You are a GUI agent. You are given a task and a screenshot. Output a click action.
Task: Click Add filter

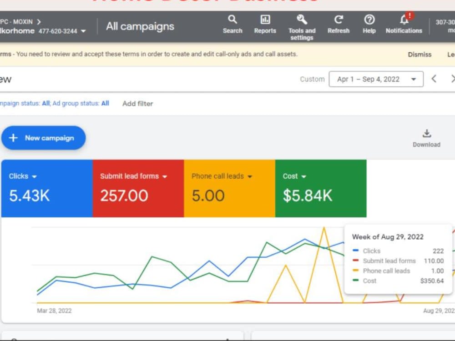[x=137, y=104]
